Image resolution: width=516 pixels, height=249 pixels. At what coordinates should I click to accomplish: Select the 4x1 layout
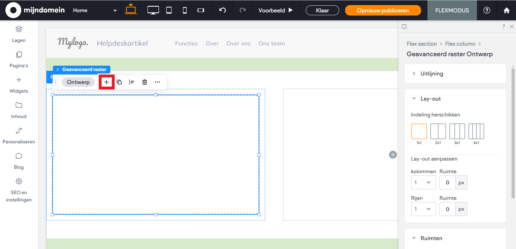pyautogui.click(x=476, y=131)
